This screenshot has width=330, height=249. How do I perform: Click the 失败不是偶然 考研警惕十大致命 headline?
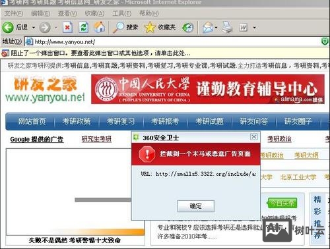tap(75, 240)
